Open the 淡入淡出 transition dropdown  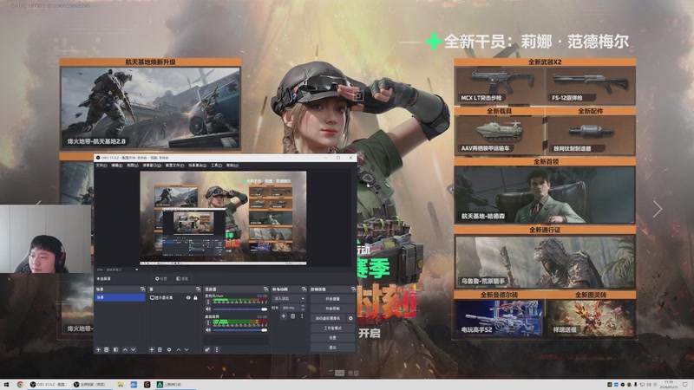[289, 298]
